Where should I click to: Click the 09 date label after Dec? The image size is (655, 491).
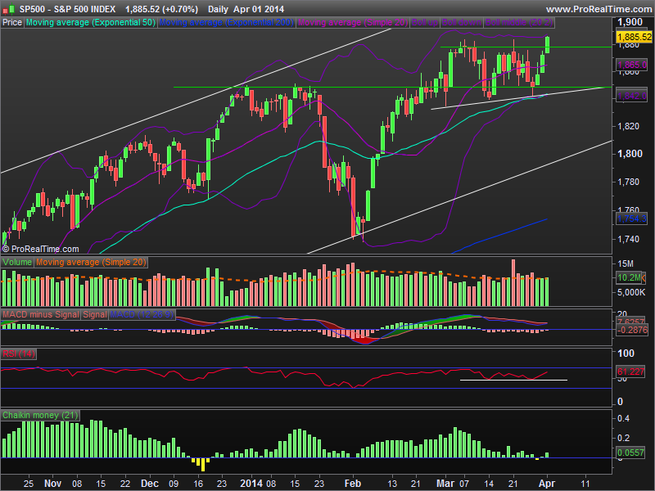click(x=174, y=484)
